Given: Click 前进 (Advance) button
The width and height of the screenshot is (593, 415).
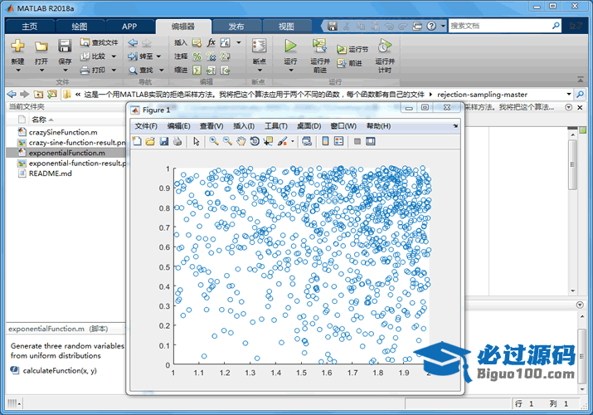Looking at the screenshot, I should coord(349,63).
